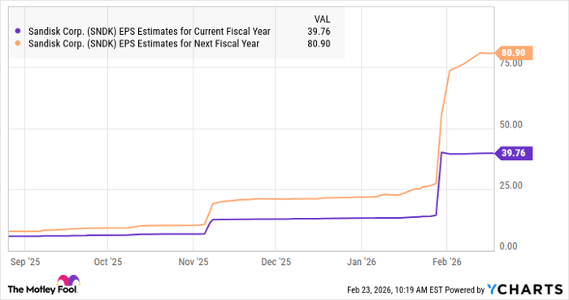The width and height of the screenshot is (569, 300).
Task: Click the VAL column header
Action: tap(322, 20)
